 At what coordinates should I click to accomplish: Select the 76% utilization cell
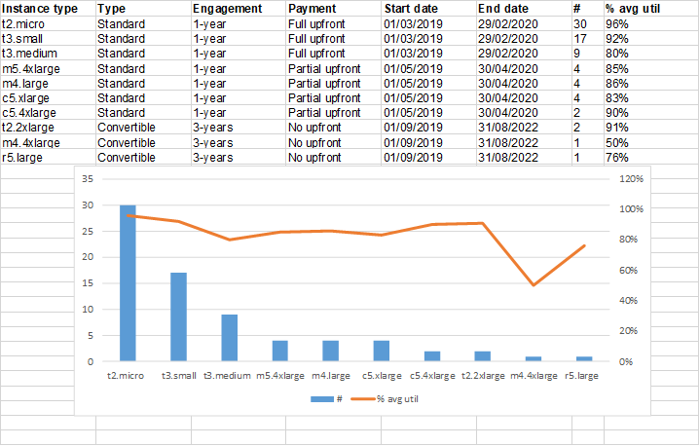(x=651, y=158)
